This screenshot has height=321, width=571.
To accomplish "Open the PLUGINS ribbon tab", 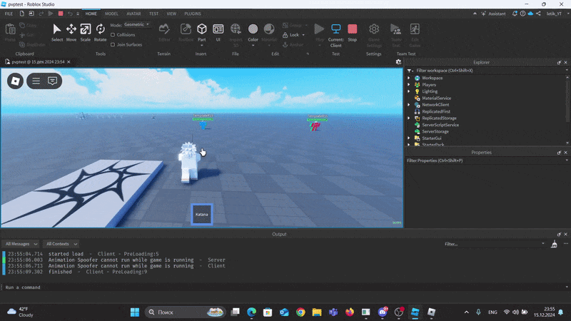I will point(193,14).
